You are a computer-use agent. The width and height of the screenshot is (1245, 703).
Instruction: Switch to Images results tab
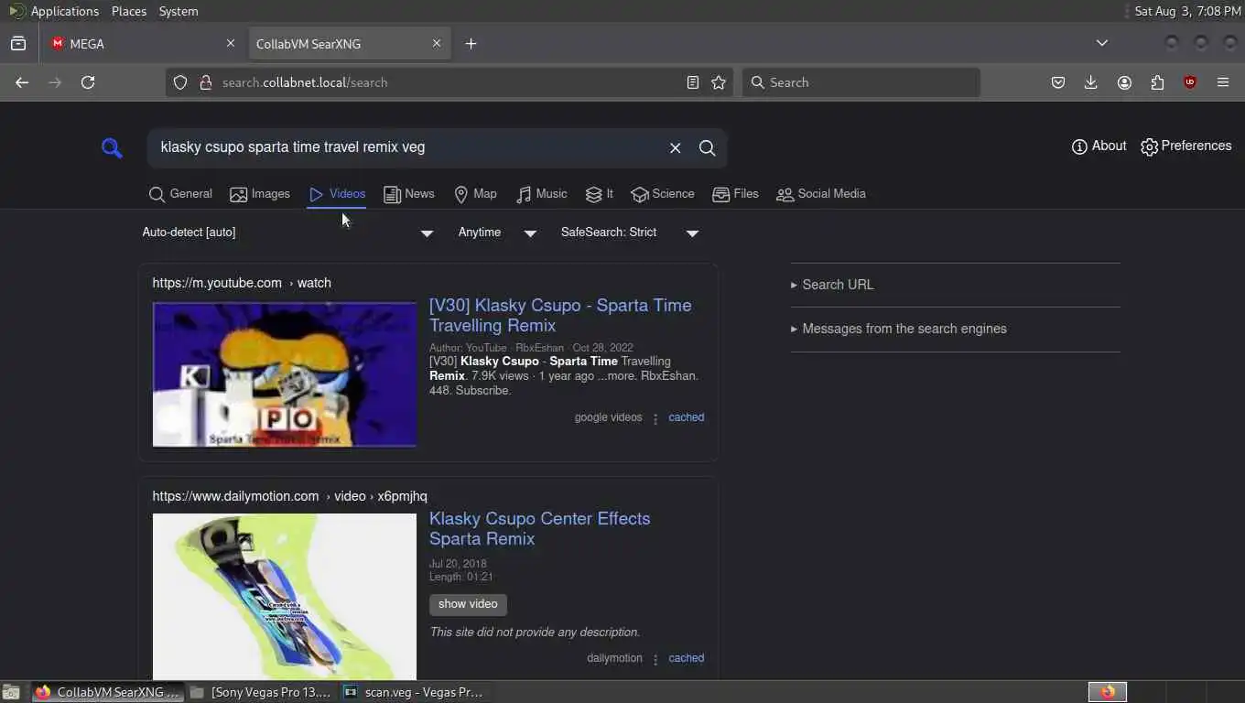tap(260, 194)
